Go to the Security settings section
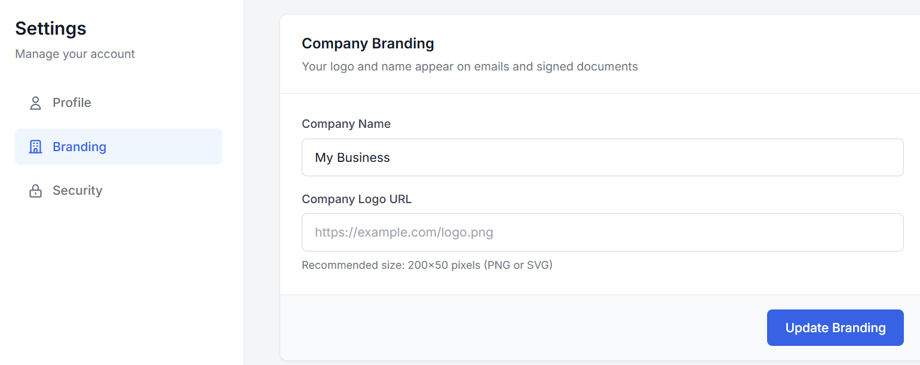 (x=78, y=191)
